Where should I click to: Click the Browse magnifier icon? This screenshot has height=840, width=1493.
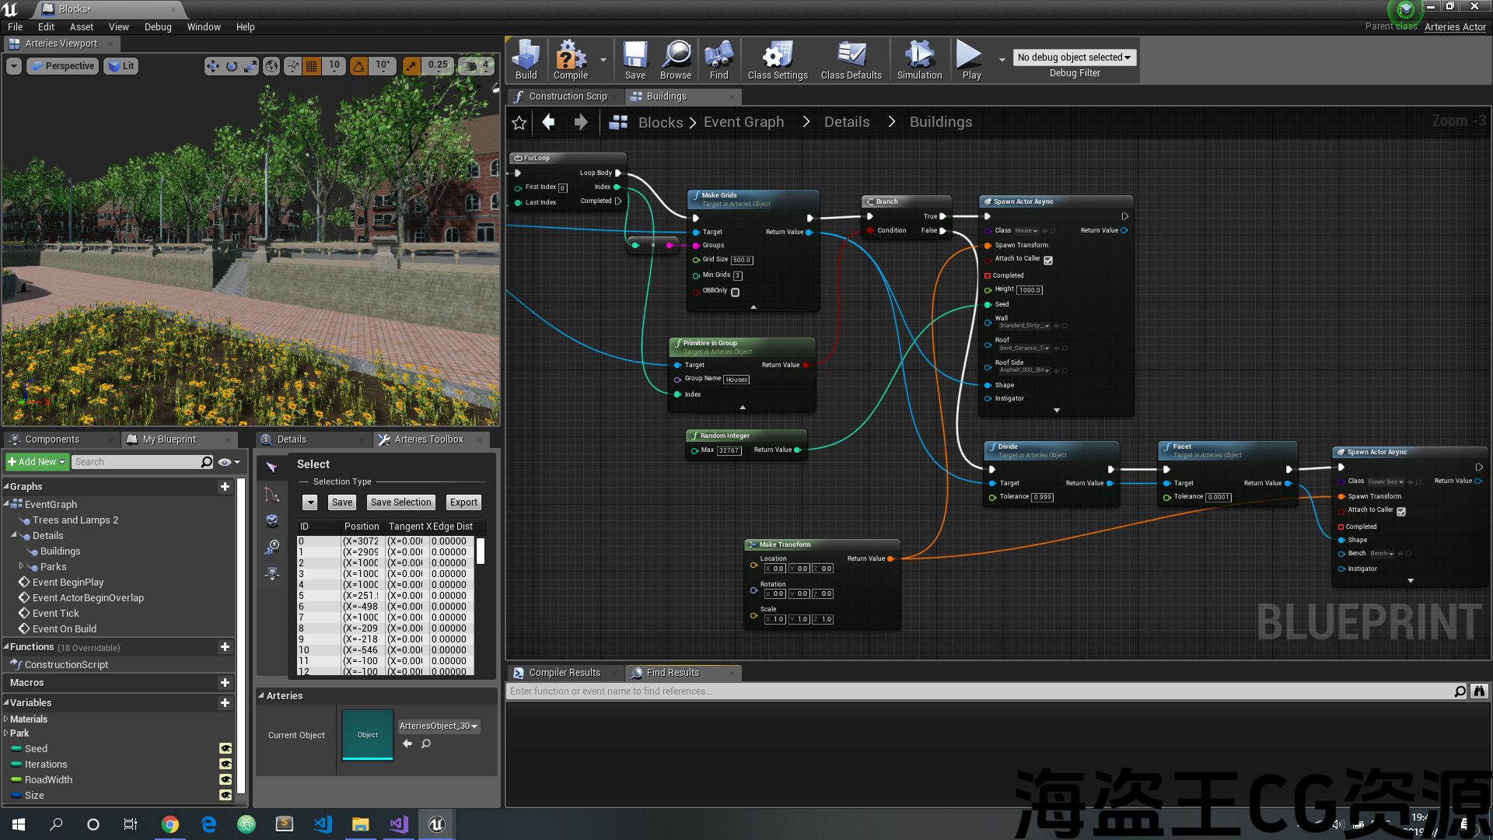pyautogui.click(x=675, y=59)
